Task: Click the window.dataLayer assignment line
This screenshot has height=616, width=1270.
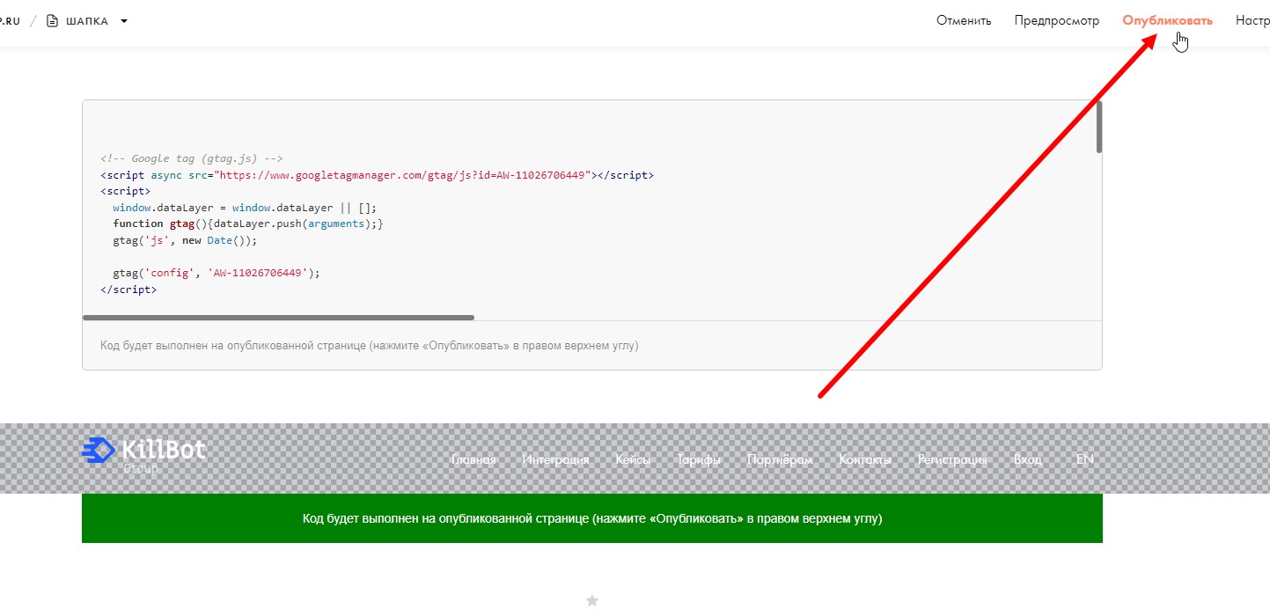Action: pyautogui.click(x=244, y=208)
